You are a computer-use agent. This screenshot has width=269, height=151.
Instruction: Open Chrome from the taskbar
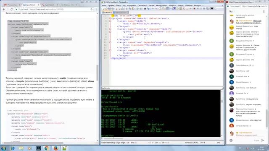point(47,148)
